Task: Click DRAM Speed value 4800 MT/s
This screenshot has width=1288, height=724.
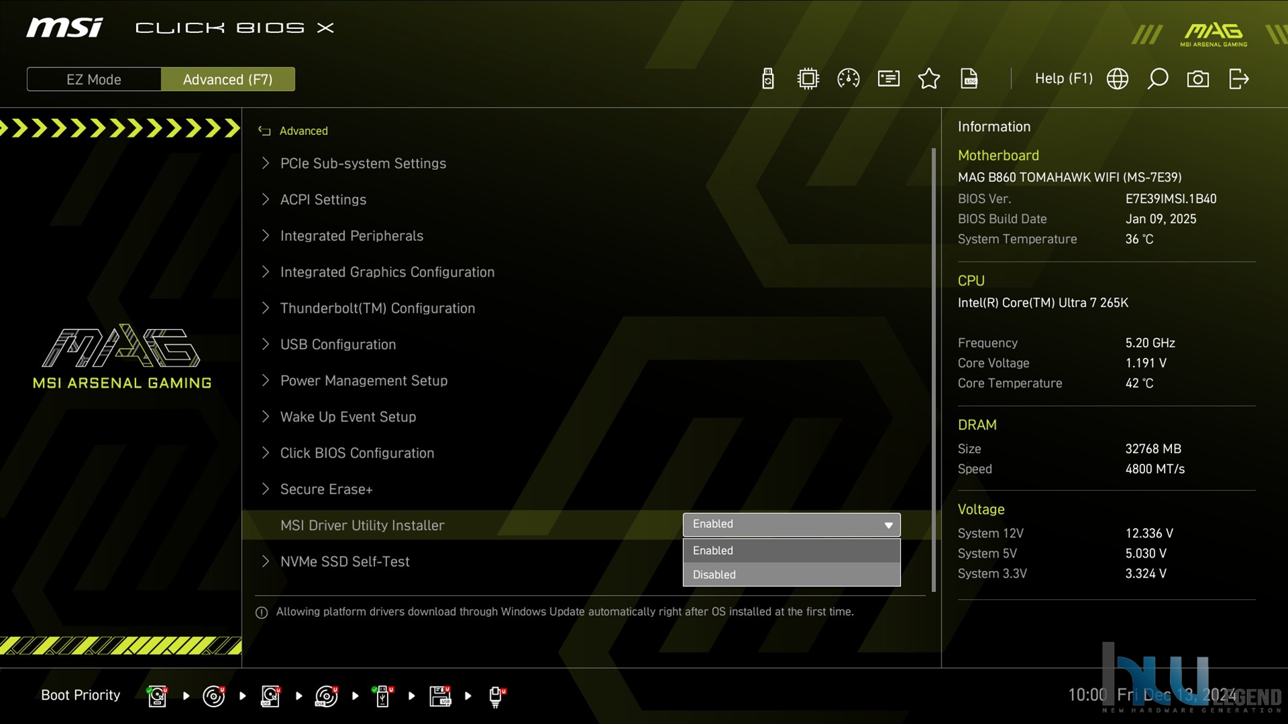Action: point(1154,469)
